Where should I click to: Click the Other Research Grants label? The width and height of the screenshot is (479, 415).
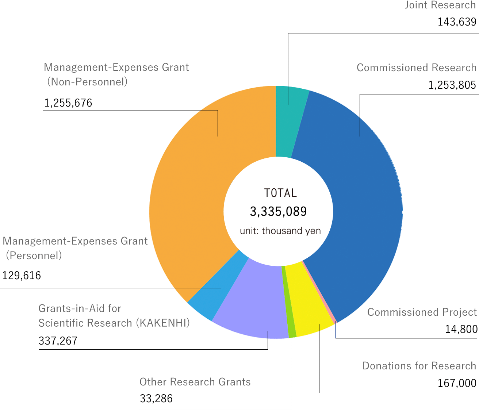click(x=195, y=382)
